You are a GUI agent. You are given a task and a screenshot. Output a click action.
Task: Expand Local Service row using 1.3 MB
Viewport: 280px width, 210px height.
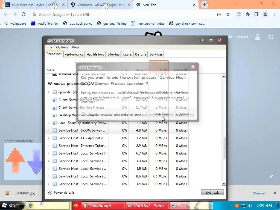pos(48,161)
